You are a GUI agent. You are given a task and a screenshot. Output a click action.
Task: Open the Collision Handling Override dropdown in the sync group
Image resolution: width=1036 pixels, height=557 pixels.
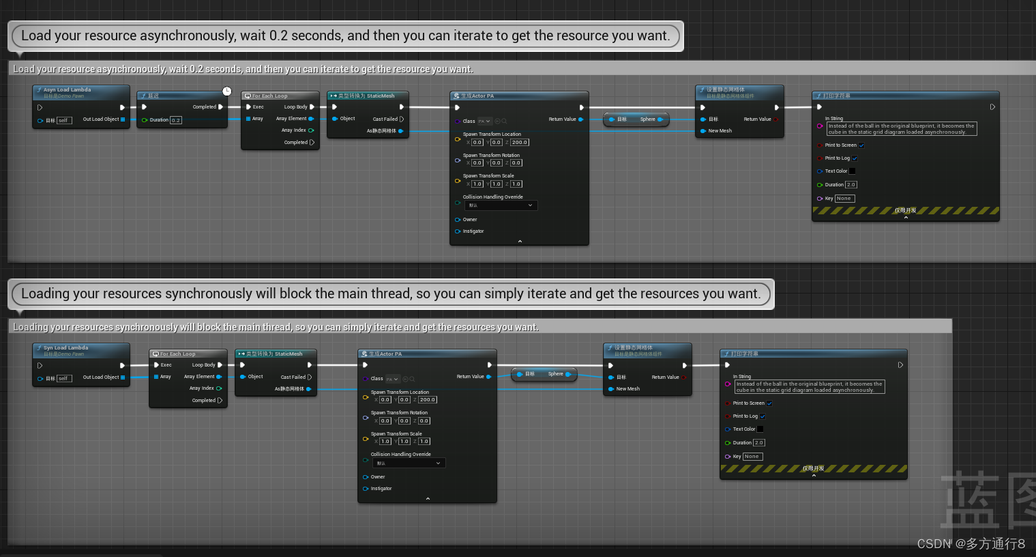409,463
